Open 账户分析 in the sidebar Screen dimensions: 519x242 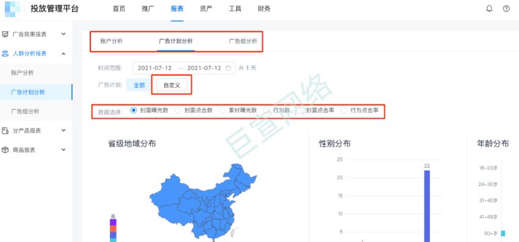coord(22,73)
